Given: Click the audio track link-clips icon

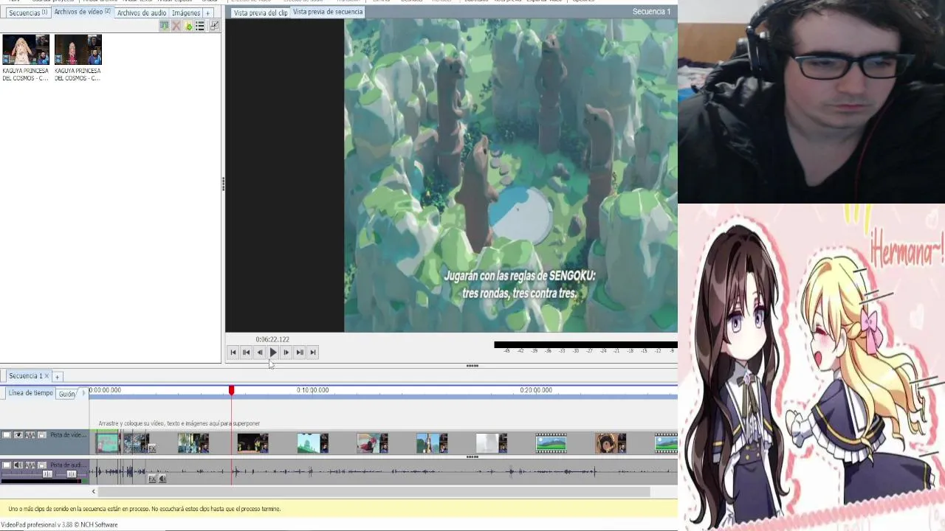Looking at the screenshot, I should pyautogui.click(x=30, y=465).
